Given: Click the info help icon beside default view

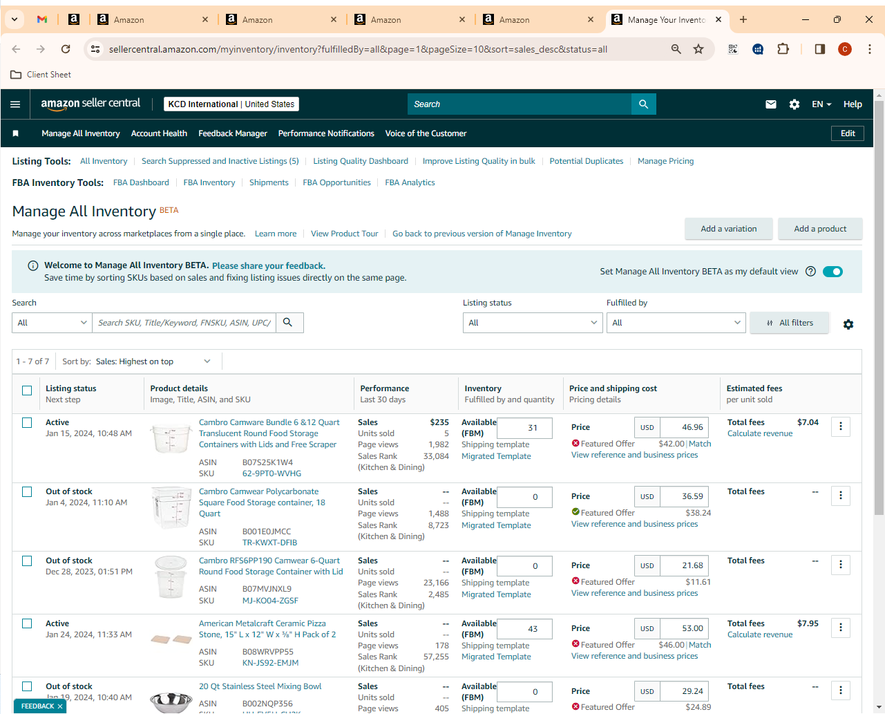Looking at the screenshot, I should click(x=811, y=272).
